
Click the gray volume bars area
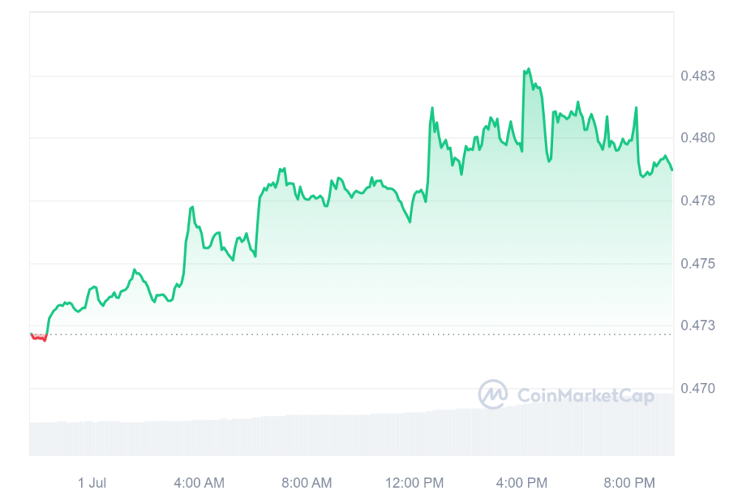352,429
